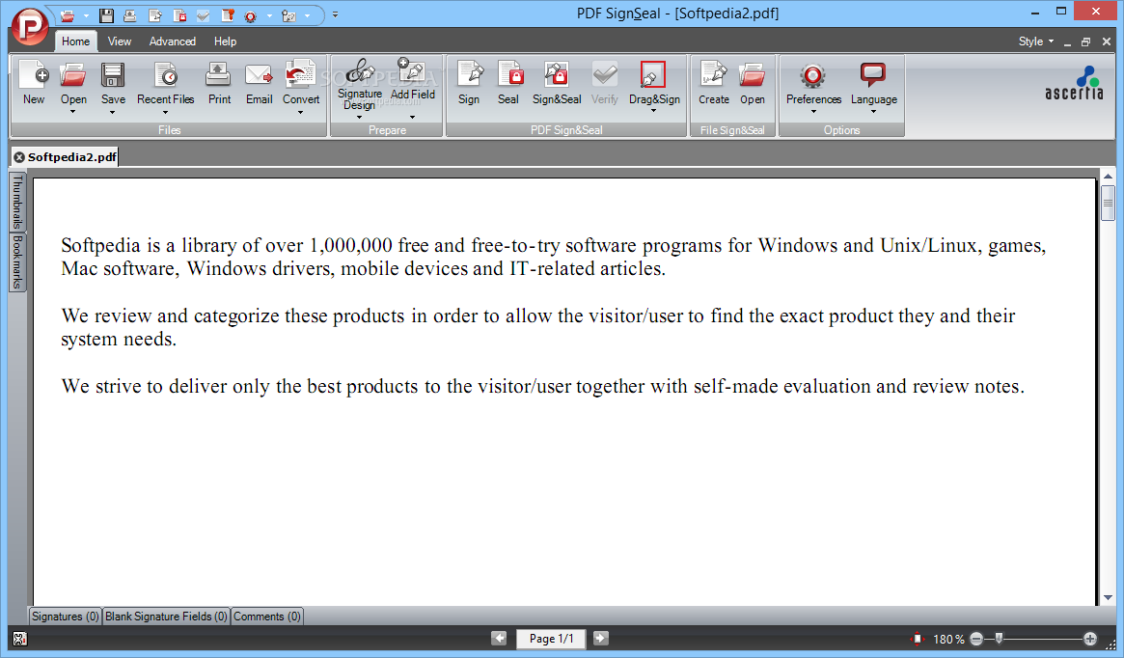
Task: Click the Convert icon in ribbon
Action: (300, 74)
